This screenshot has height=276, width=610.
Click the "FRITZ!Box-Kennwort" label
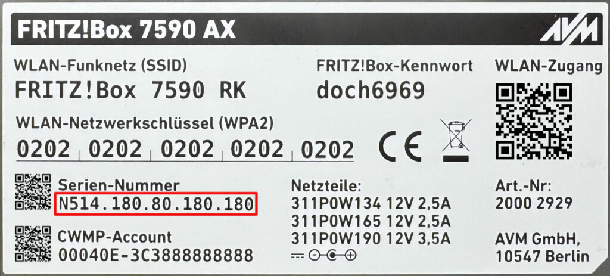tap(394, 66)
